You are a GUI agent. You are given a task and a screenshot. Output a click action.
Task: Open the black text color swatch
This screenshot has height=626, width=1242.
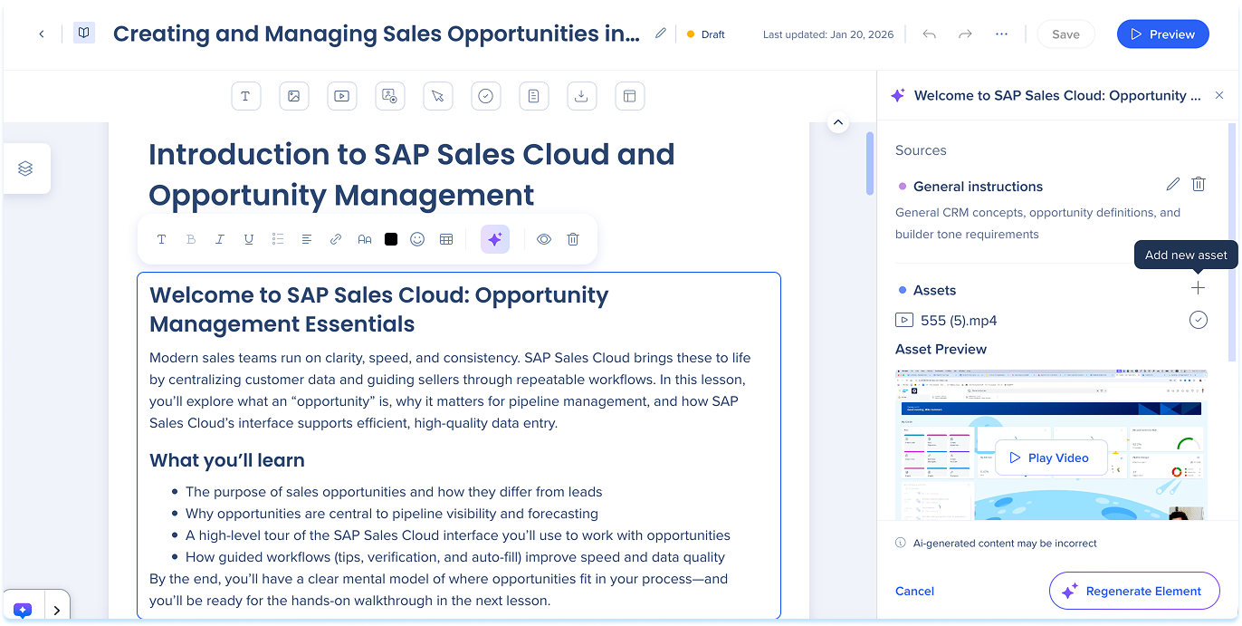click(391, 239)
